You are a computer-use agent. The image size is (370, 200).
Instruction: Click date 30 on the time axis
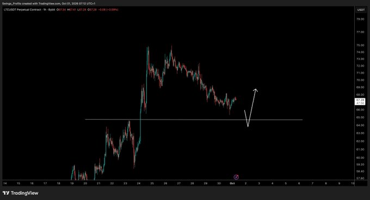[x=219, y=183]
